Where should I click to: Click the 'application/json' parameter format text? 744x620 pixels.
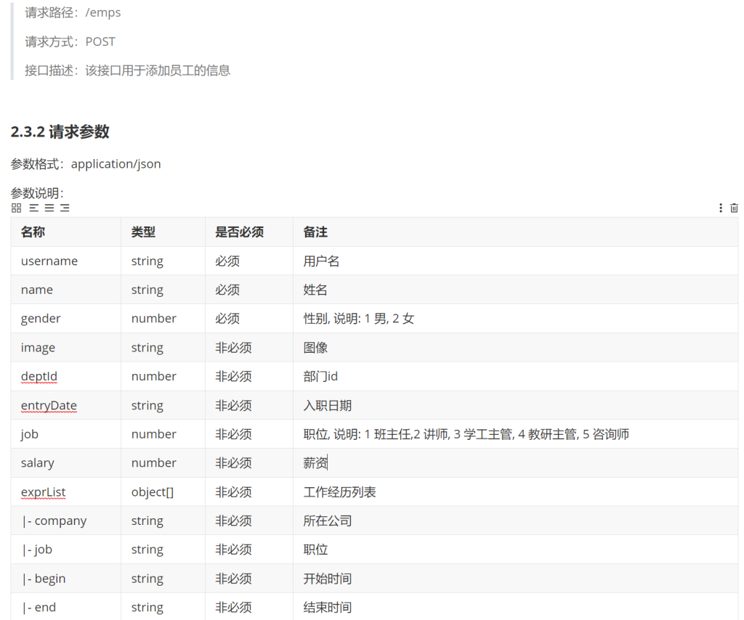116,164
